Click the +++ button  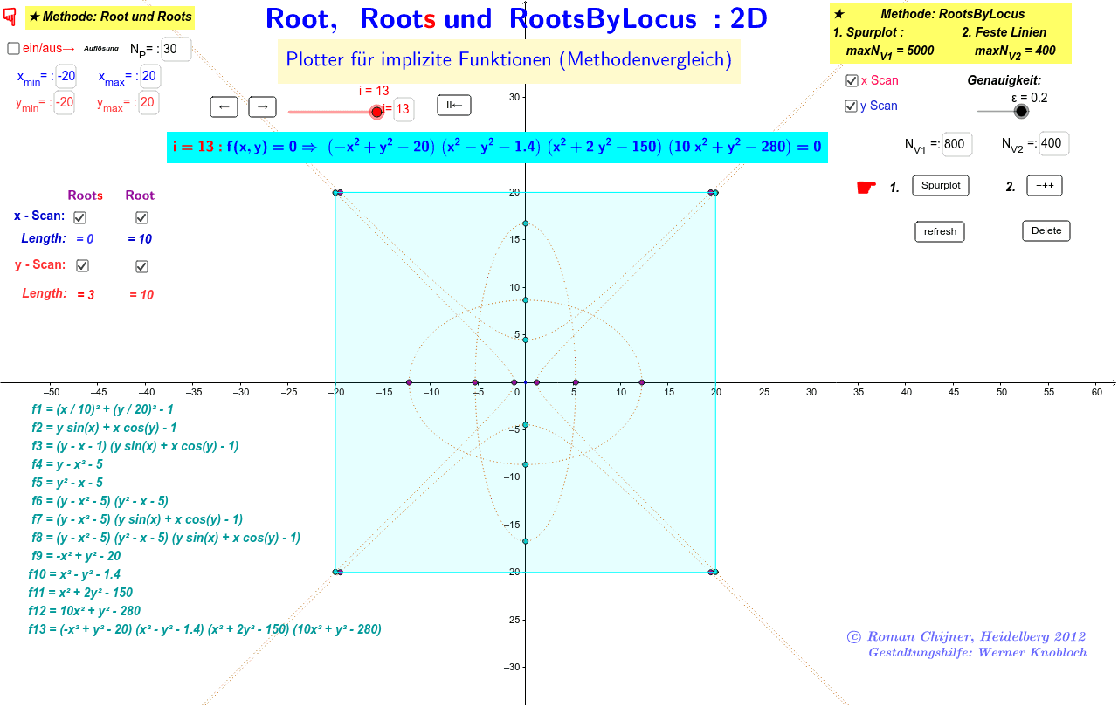(1045, 185)
